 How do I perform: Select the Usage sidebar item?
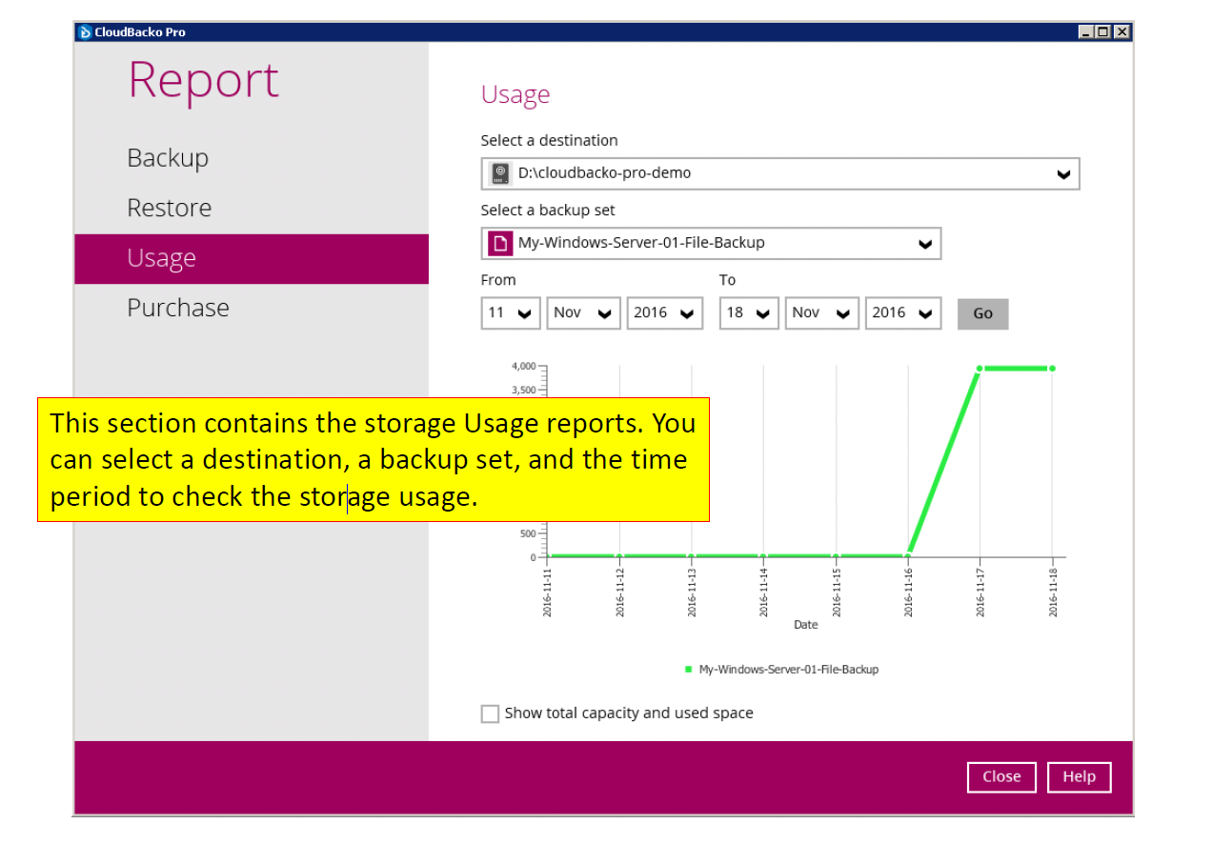[162, 258]
